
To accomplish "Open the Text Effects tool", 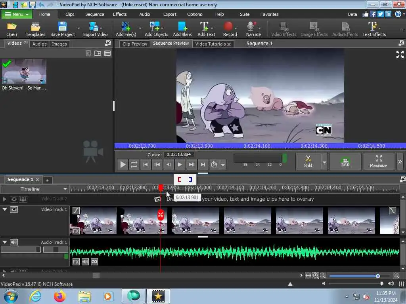I will pos(374,29).
